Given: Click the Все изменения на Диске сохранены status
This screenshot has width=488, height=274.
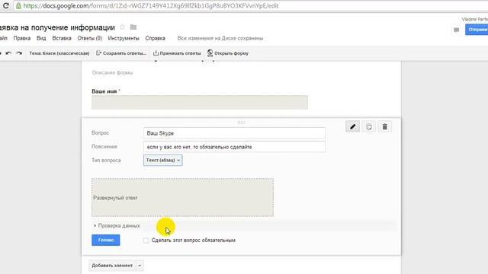Looking at the screenshot, I should 220,38.
